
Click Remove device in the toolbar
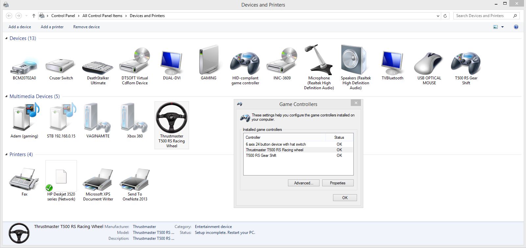click(86, 27)
